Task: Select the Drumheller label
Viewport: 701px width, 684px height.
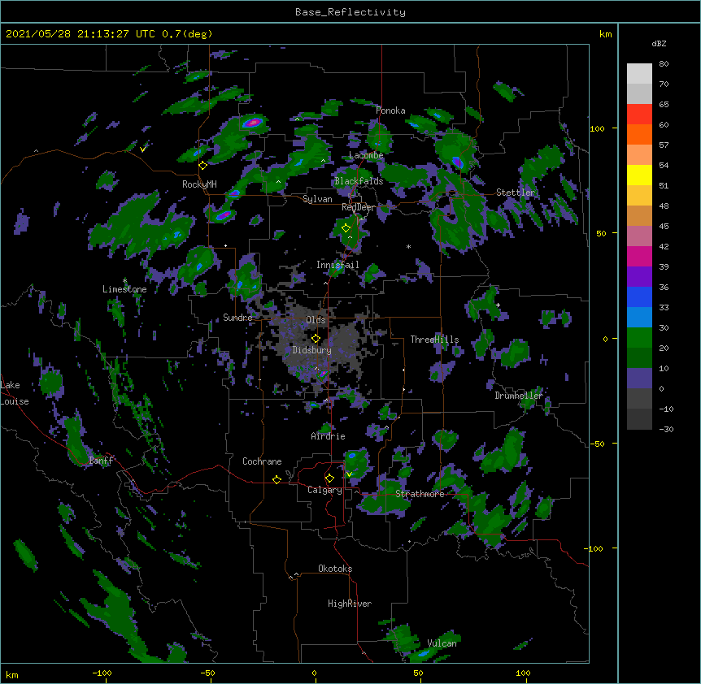Action: [519, 396]
